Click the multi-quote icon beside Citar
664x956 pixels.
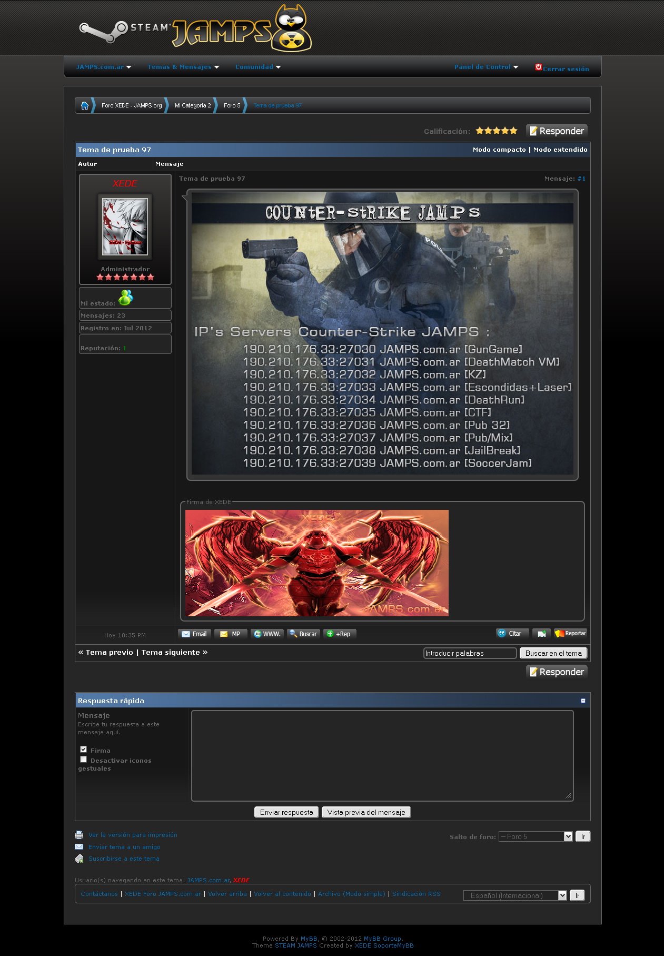click(x=541, y=634)
